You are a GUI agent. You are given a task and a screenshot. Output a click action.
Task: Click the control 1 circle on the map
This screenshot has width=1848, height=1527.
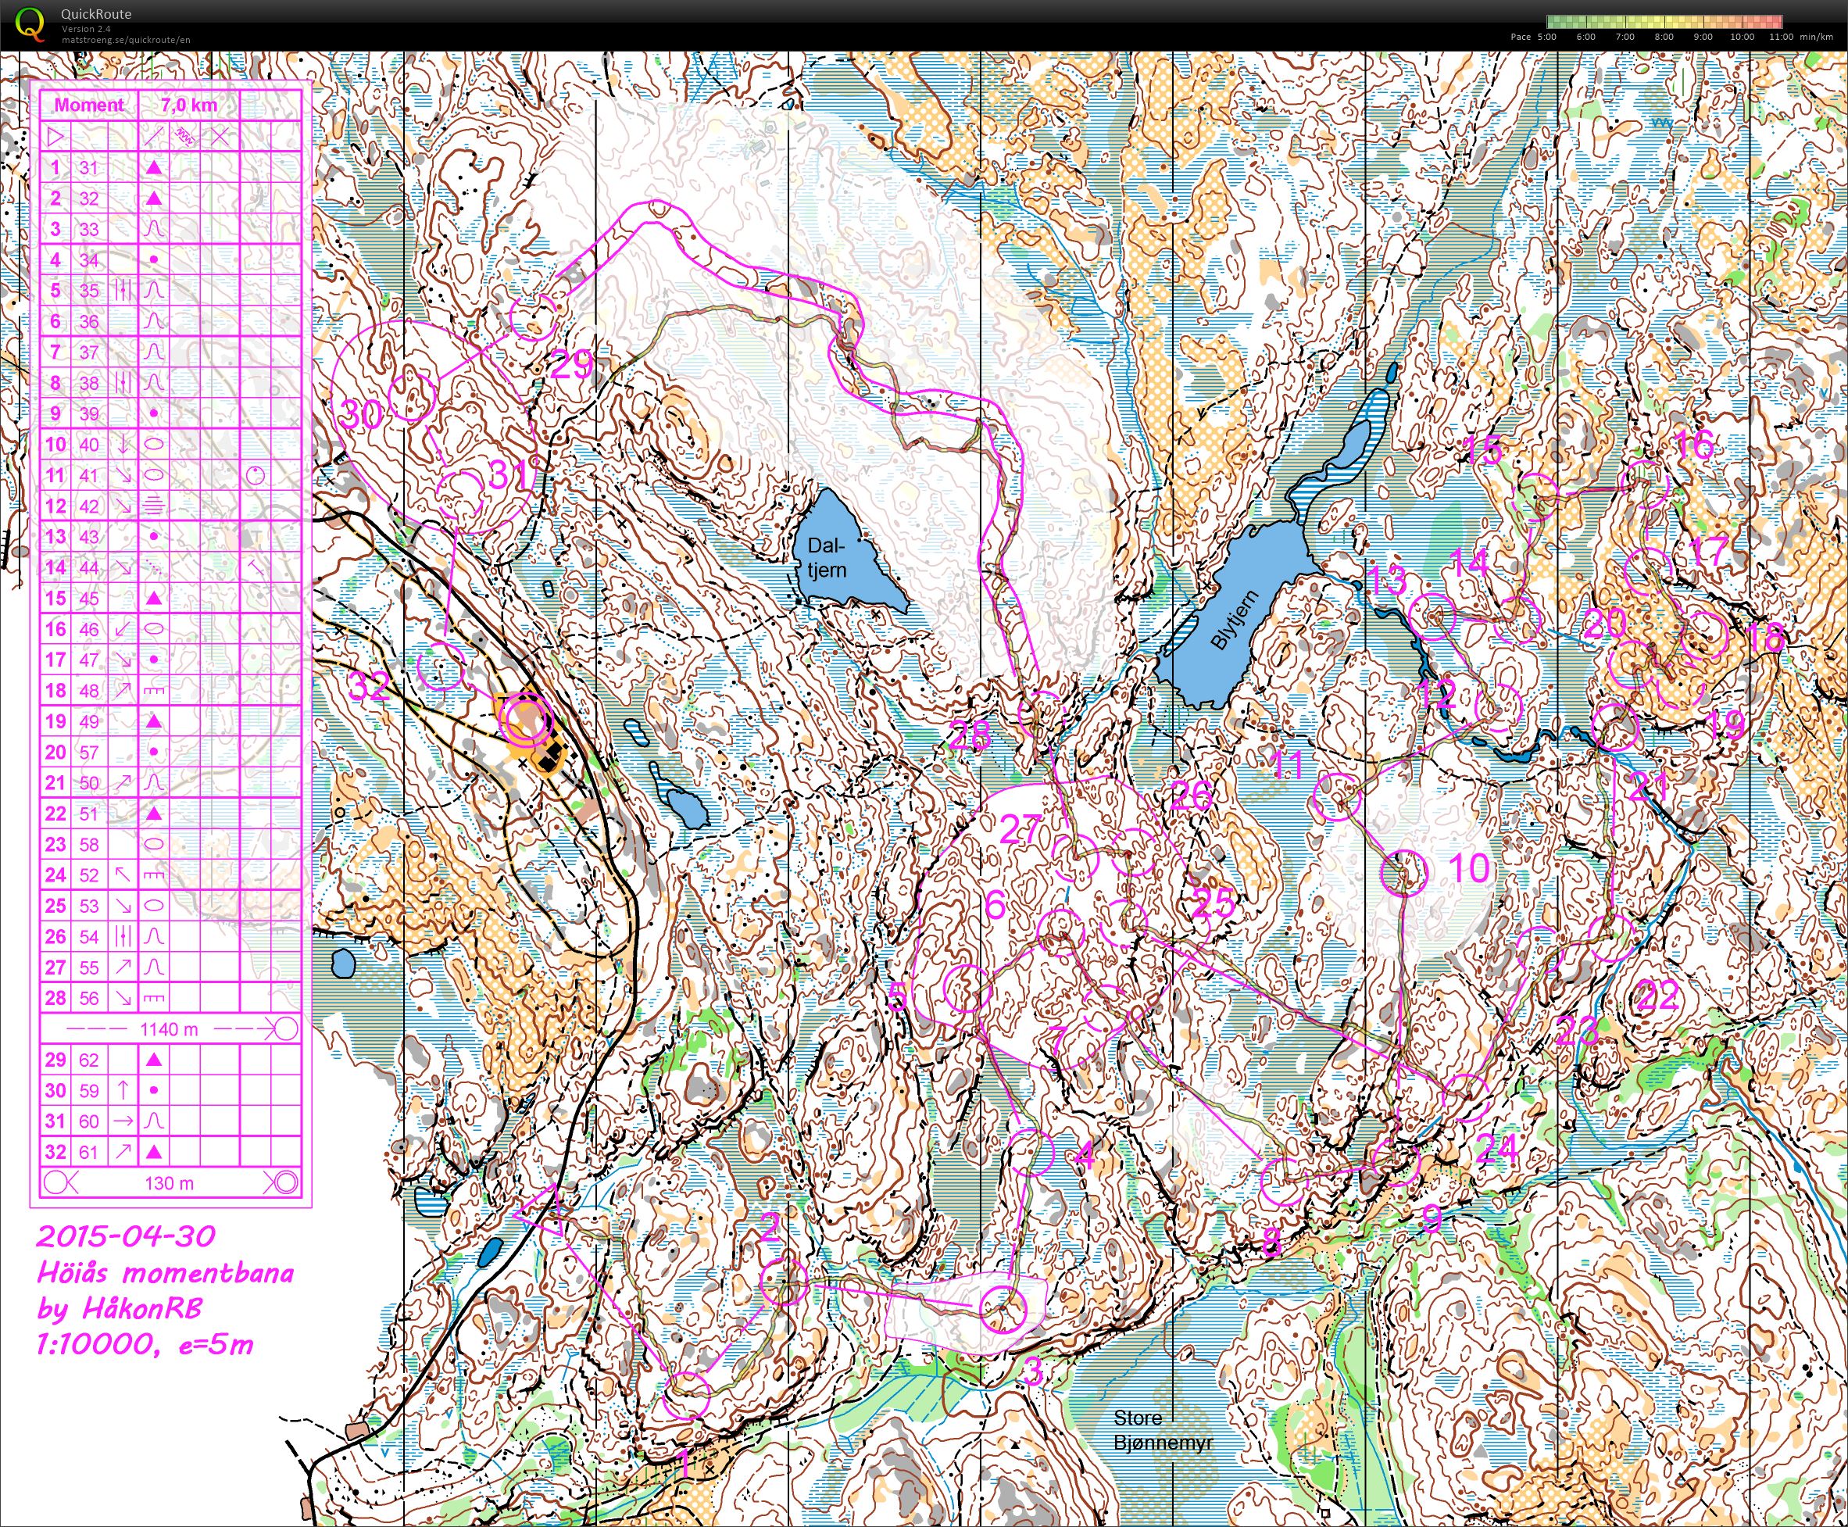pos(686,1396)
